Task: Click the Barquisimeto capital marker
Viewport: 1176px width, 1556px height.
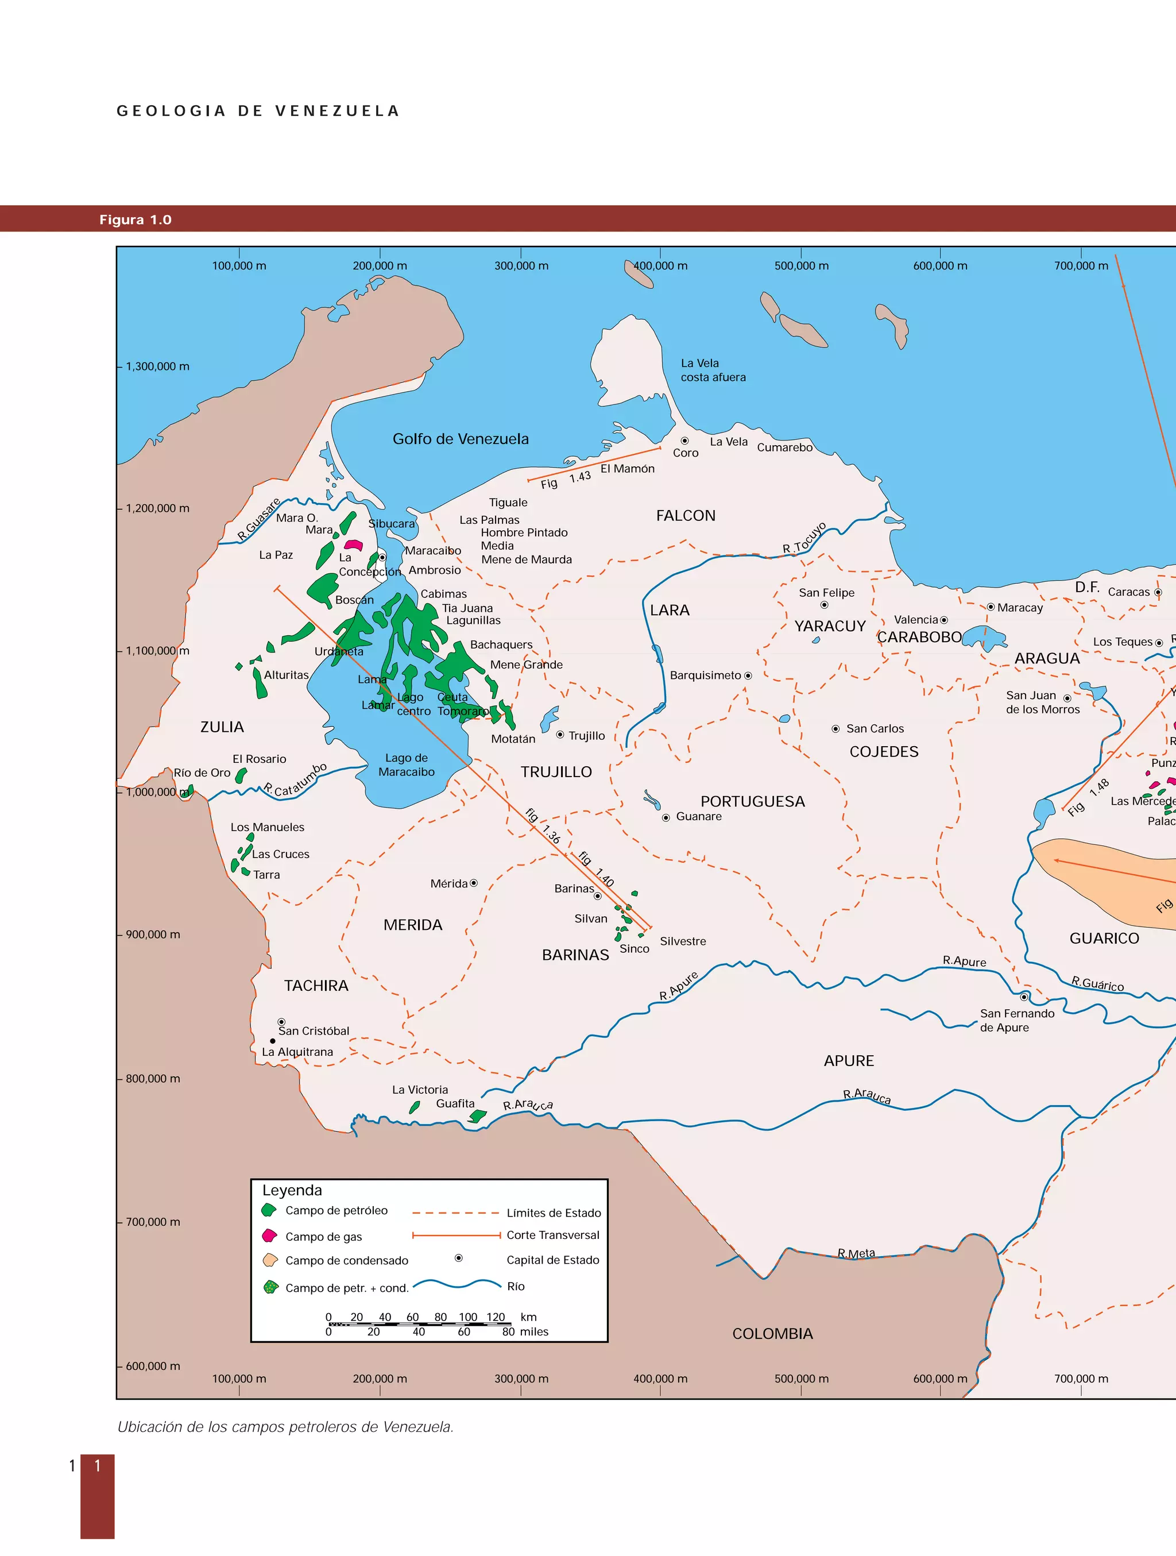Action: (x=748, y=675)
